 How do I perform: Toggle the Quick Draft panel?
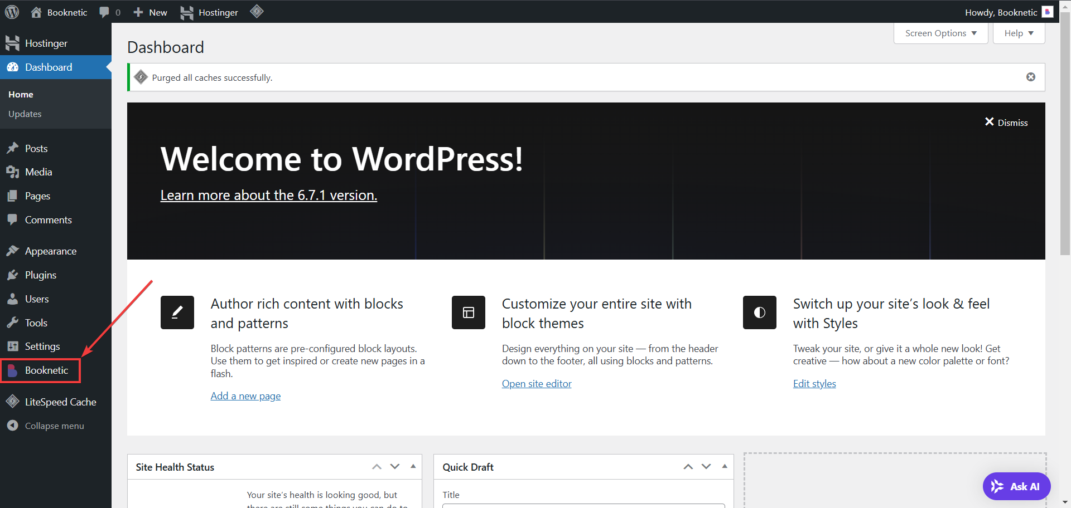click(725, 466)
